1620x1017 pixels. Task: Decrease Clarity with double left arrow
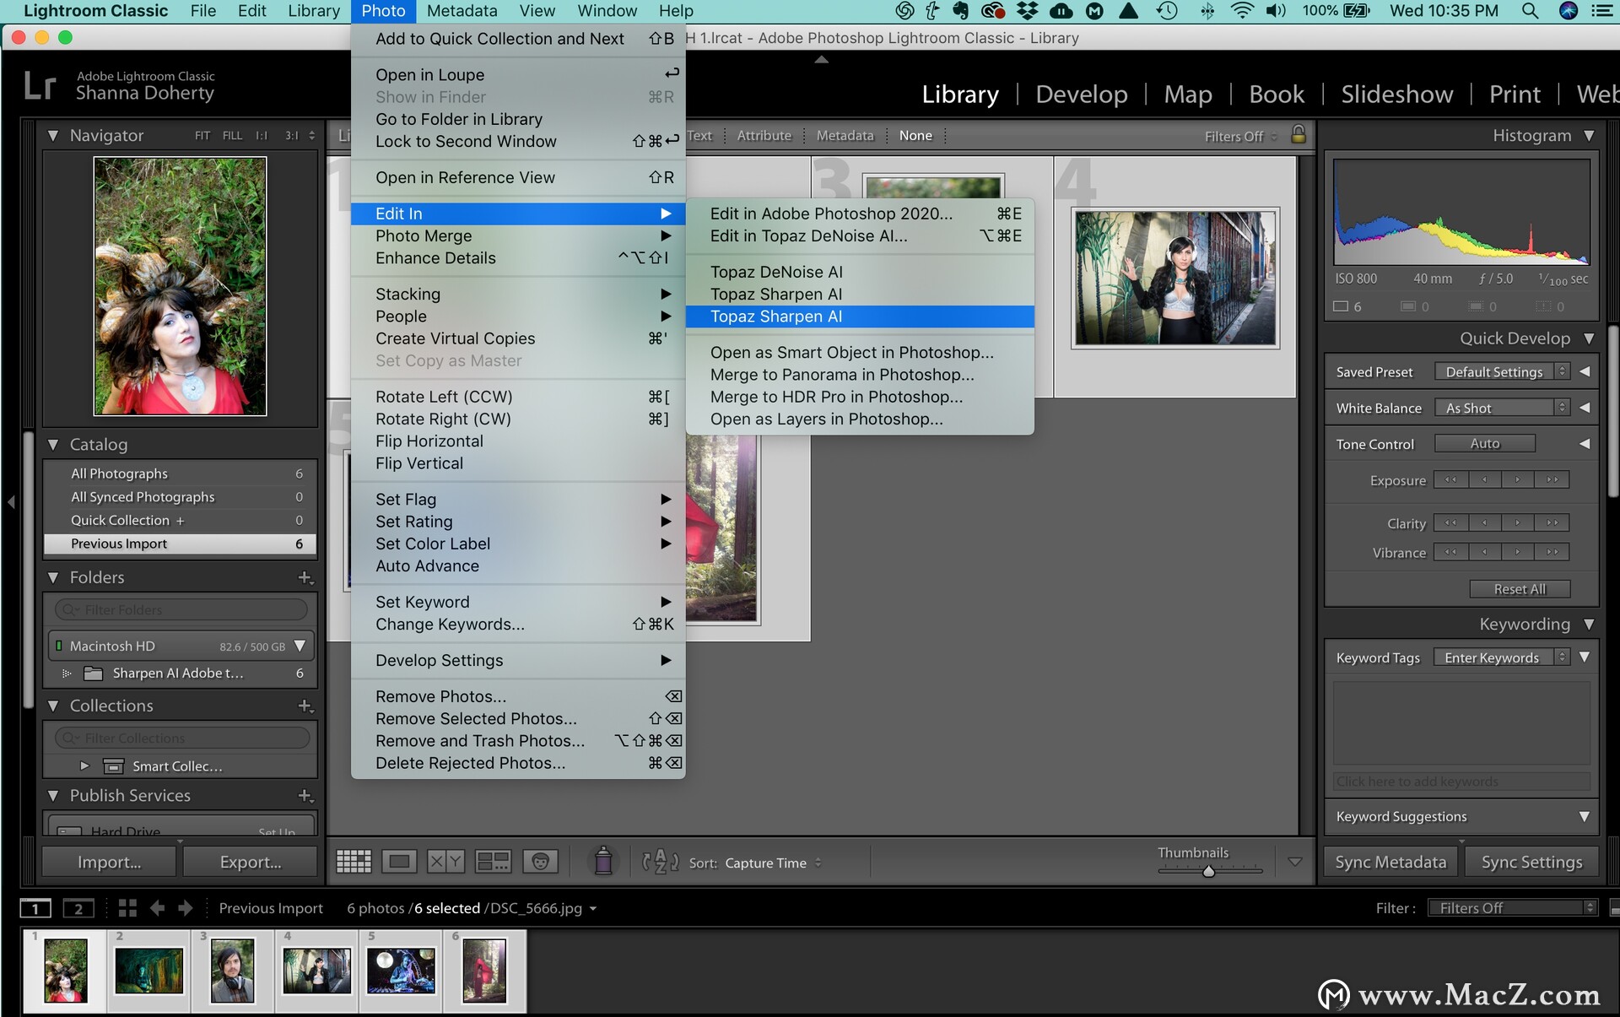coord(1450,522)
